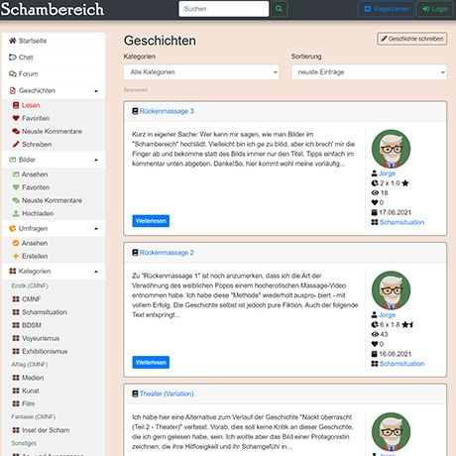Click the eye views icon on Rückenmassage 2
The image size is (456, 456).
click(375, 334)
